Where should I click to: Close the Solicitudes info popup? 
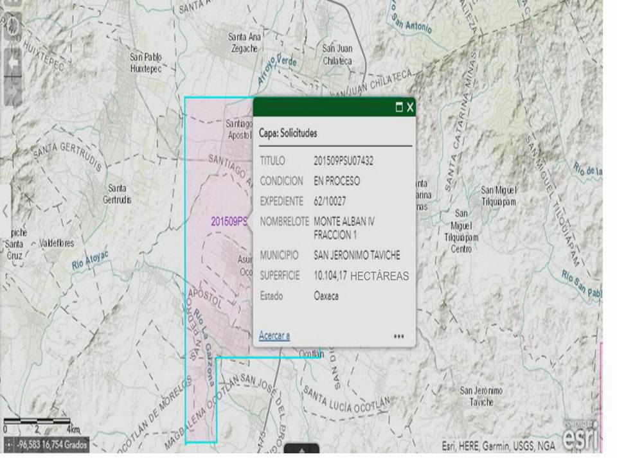click(410, 107)
